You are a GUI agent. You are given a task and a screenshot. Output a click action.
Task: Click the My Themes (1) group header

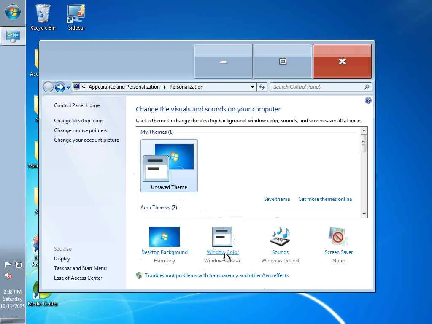pyautogui.click(x=157, y=132)
